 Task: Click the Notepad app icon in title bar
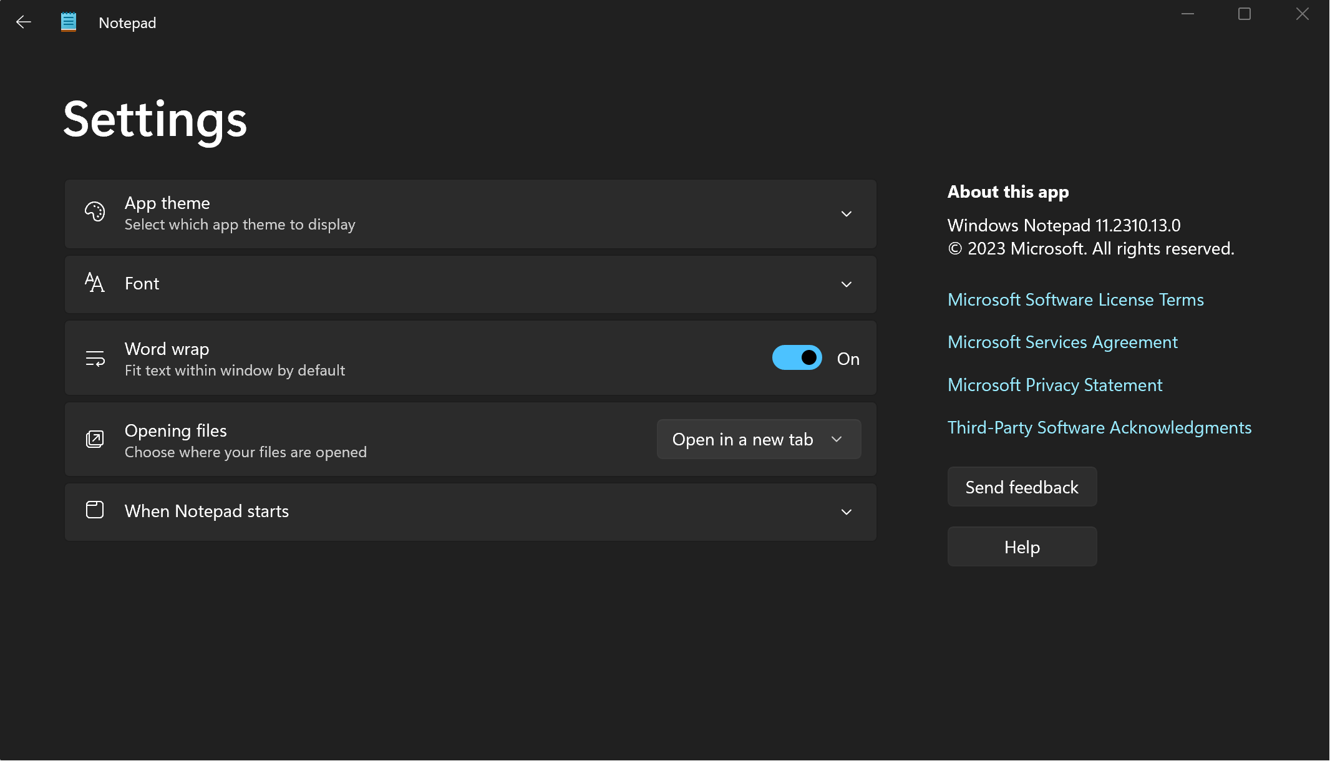[69, 22]
